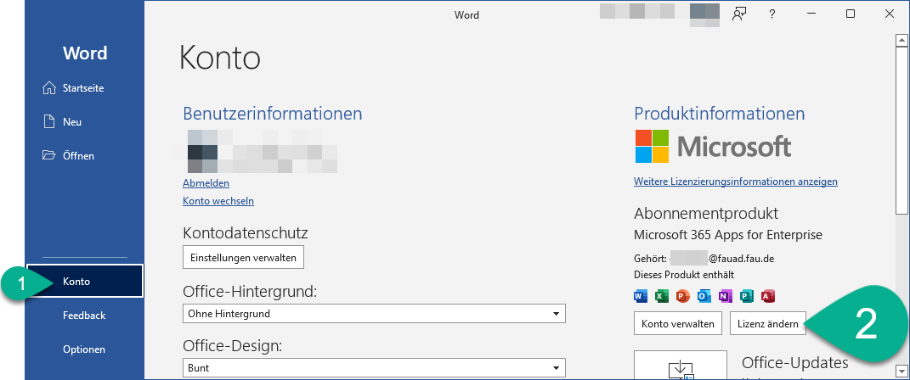Viewport: 910px width, 380px height.
Task: Click Einstellungen verwalten button
Action: tap(243, 257)
